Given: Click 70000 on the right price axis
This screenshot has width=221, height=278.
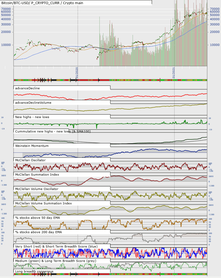Looking at the screenshot, I should (215, 9).
